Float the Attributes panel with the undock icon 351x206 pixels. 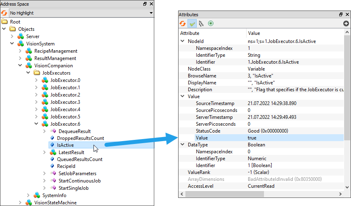point(341,15)
